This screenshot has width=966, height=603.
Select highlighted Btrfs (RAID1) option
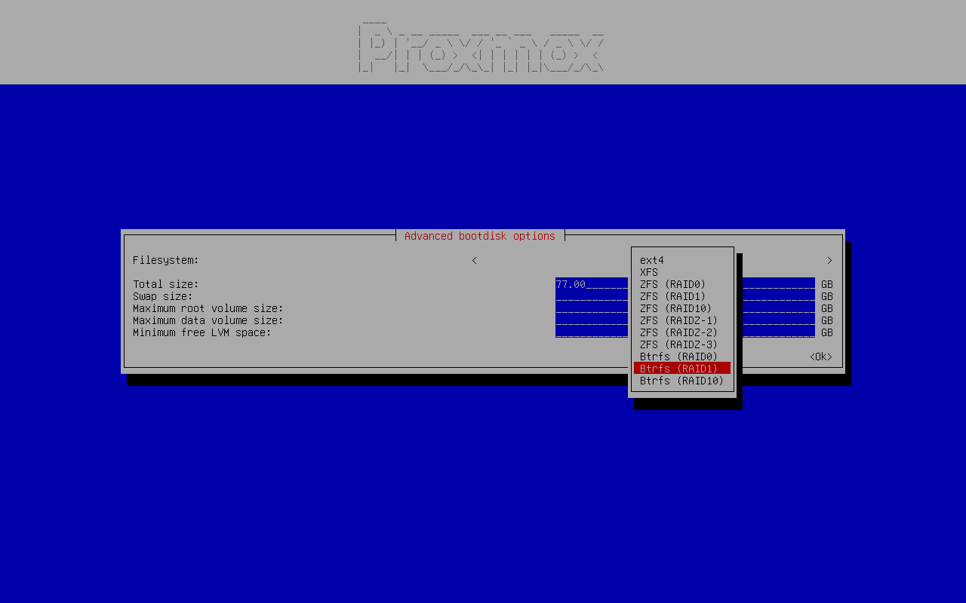point(682,369)
